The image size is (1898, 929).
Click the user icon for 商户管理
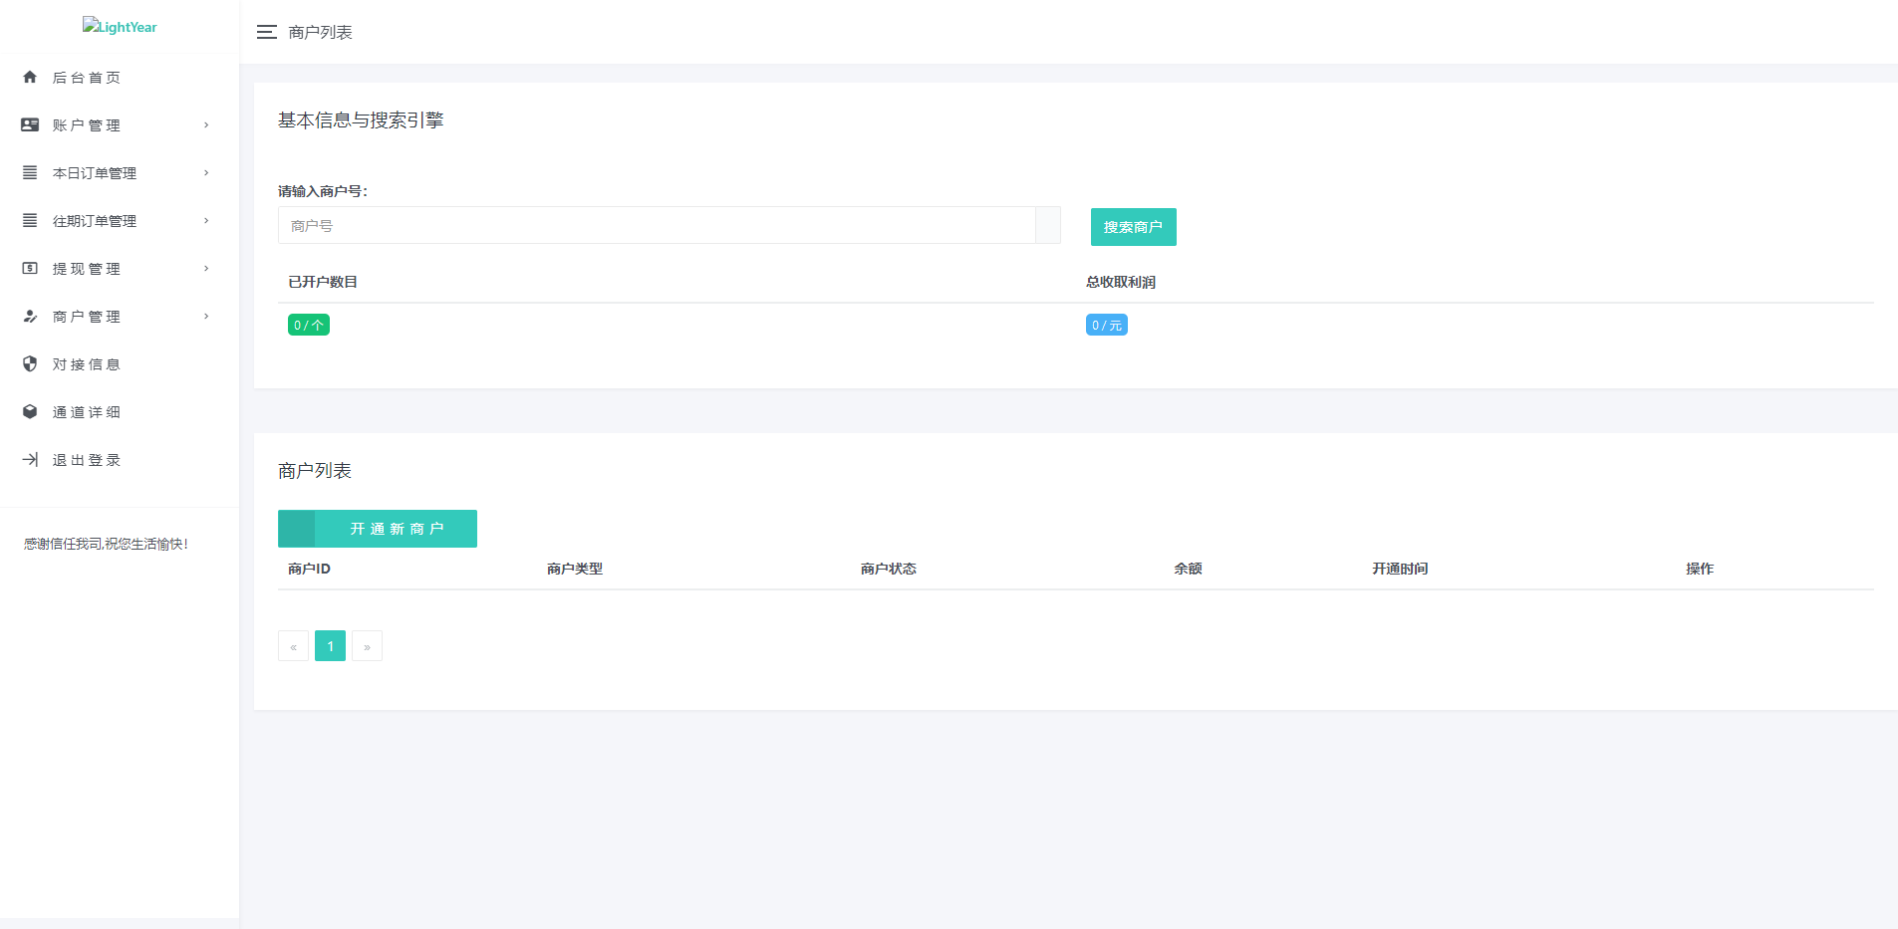[30, 316]
